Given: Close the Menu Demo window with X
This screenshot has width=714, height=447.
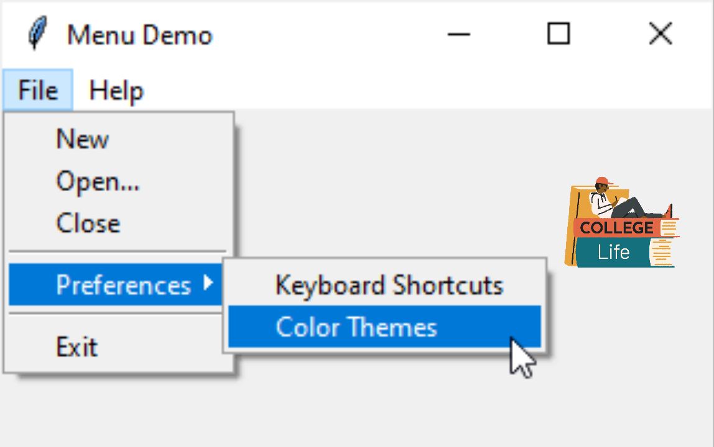Looking at the screenshot, I should 660,35.
